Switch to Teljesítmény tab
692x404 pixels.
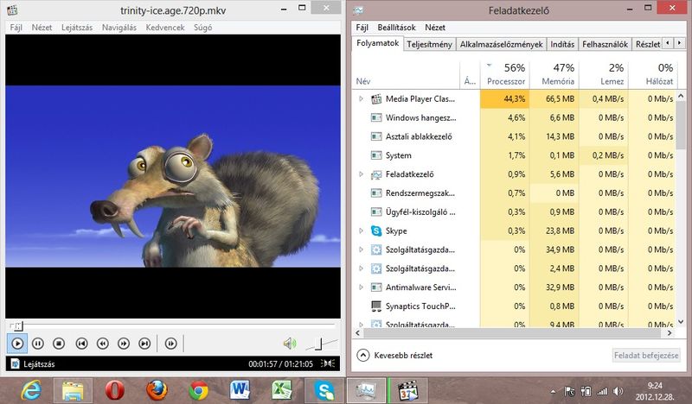pos(429,44)
